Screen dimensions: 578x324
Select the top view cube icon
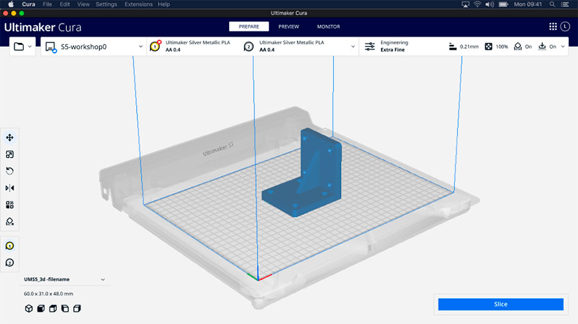tap(53, 309)
